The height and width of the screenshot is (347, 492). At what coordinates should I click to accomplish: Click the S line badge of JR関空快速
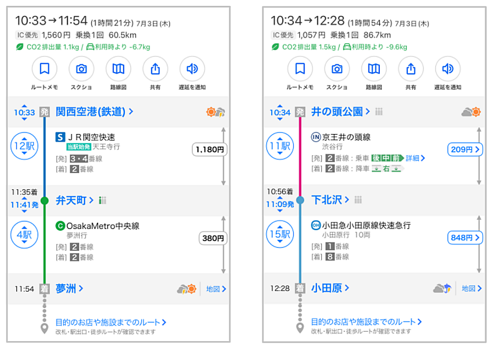click(60, 137)
